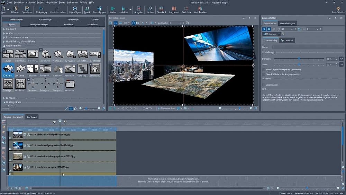Viewport: 346px width, 195px height.
Task: Enable 'Erstes Objekt als Umgebung verwenden' checkbox
Action: click(x=264, y=70)
